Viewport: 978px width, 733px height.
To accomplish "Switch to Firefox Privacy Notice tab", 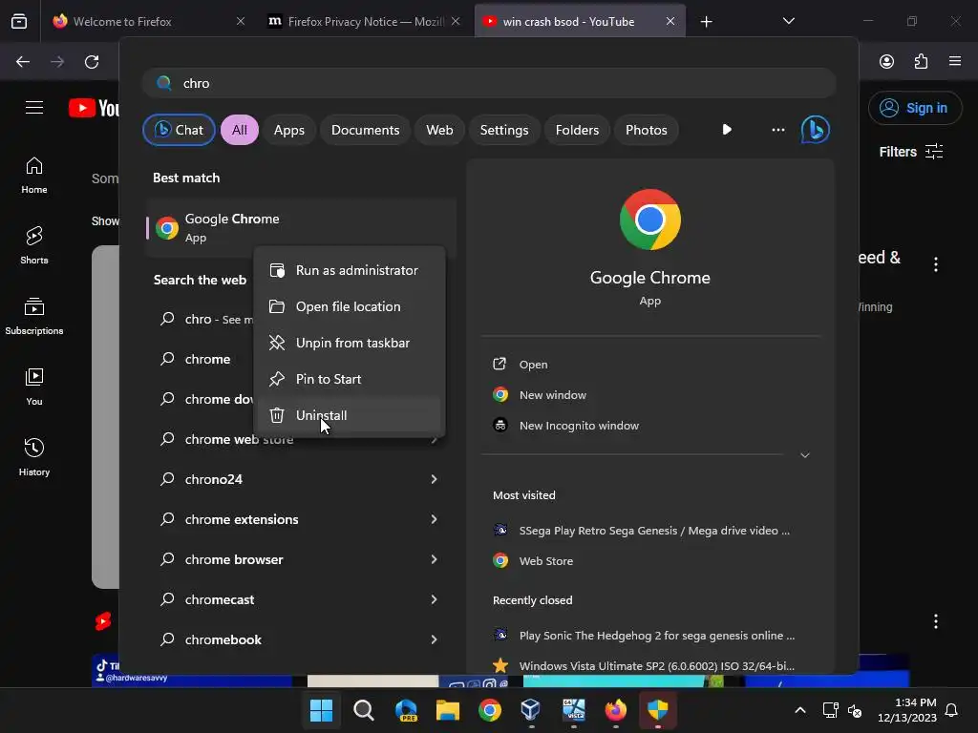I will 365,21.
